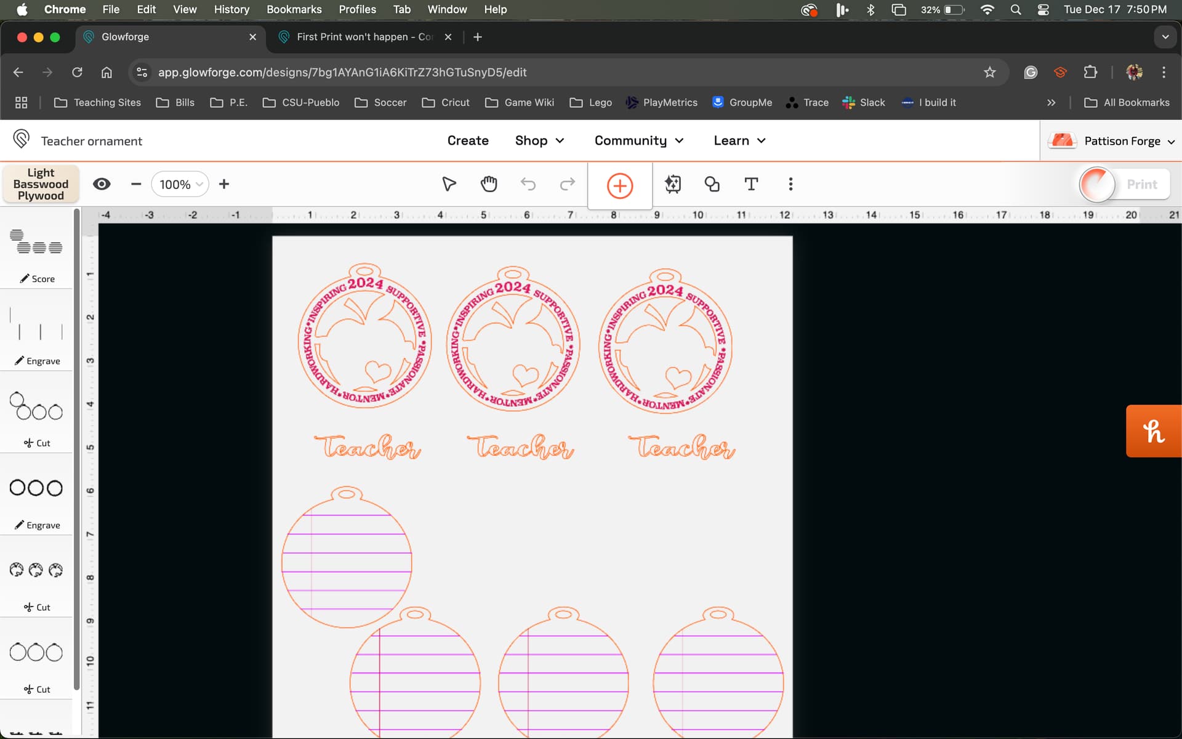The height and width of the screenshot is (739, 1182).
Task: Select the arrow pointer tool
Action: pyautogui.click(x=449, y=184)
